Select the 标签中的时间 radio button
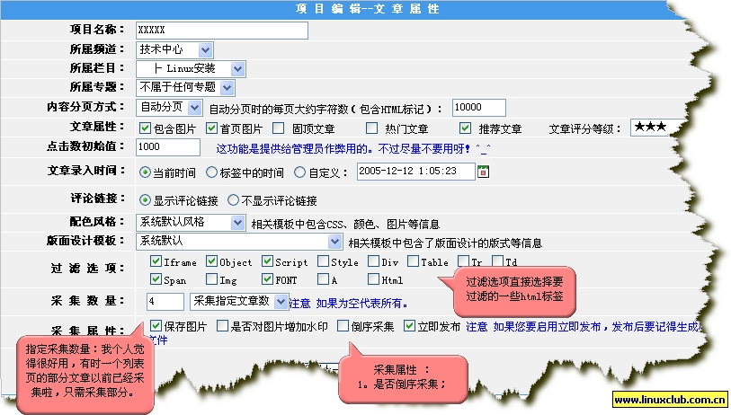 (x=211, y=172)
